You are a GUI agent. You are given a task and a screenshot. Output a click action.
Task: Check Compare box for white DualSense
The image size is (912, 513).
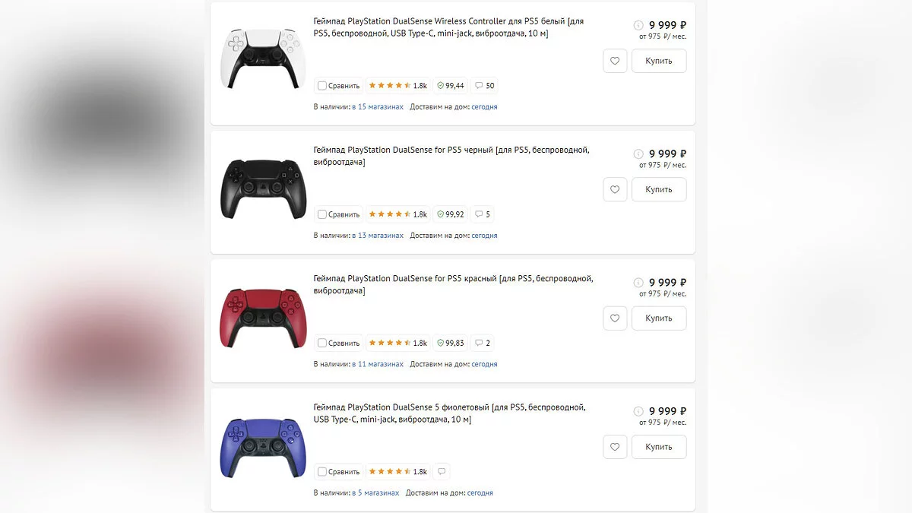[x=322, y=86]
